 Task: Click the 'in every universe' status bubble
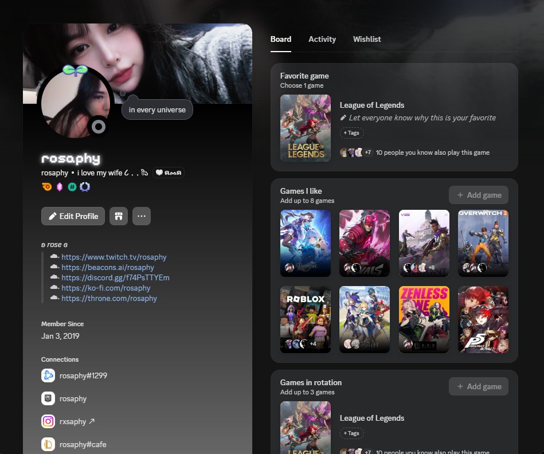(x=157, y=109)
